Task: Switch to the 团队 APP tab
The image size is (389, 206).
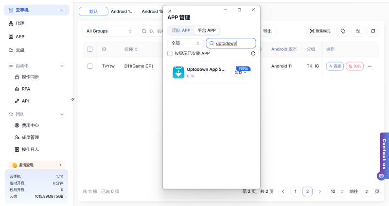Action: click(x=180, y=30)
